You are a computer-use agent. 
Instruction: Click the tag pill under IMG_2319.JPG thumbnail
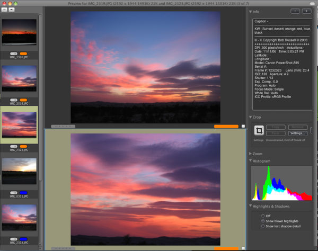(14, 101)
